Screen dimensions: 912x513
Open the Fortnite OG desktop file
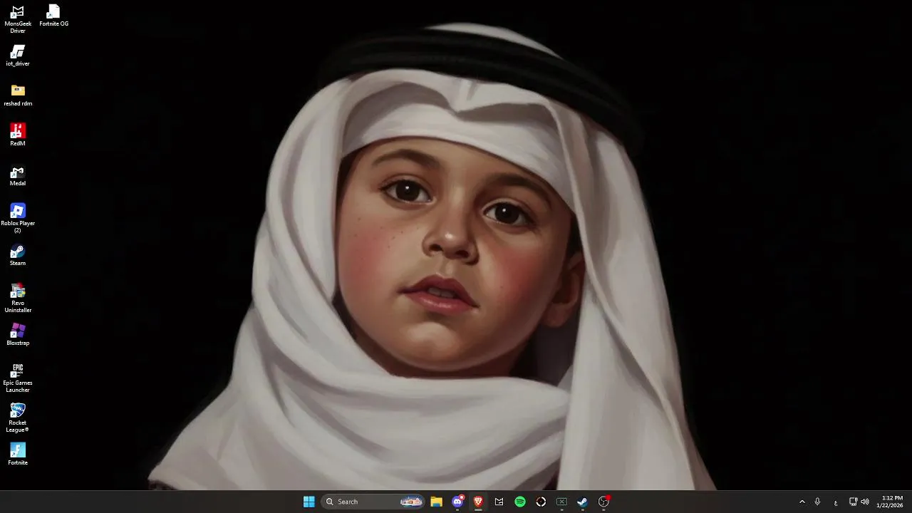(x=53, y=16)
